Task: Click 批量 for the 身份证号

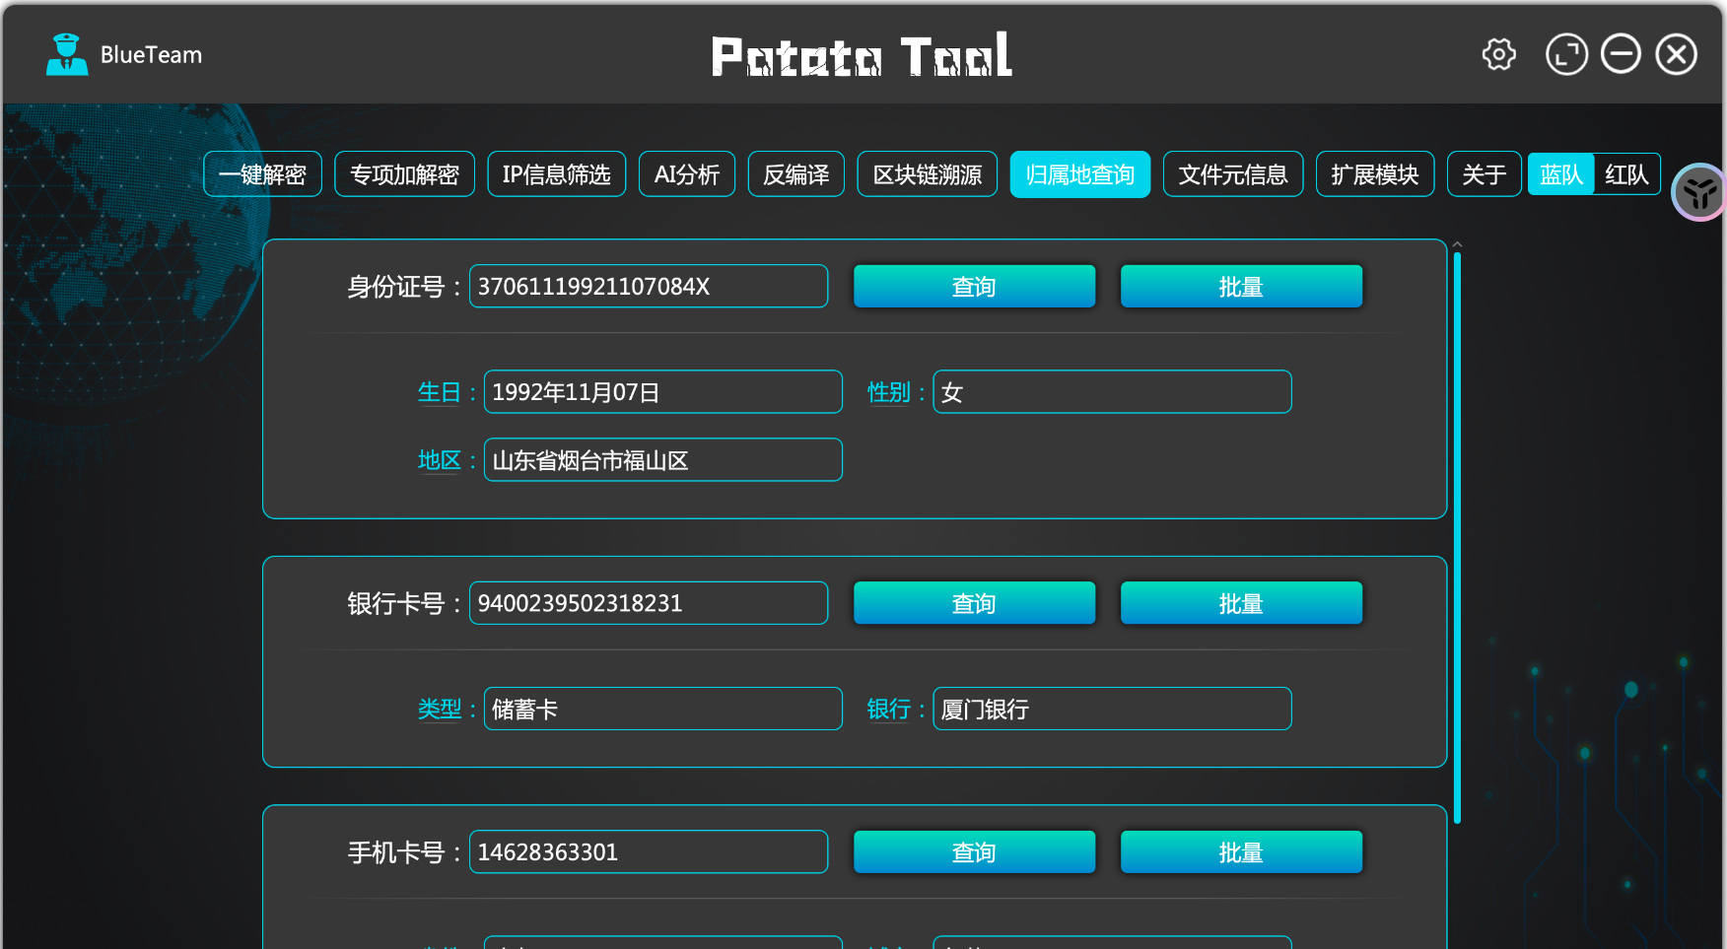Action: [1242, 286]
